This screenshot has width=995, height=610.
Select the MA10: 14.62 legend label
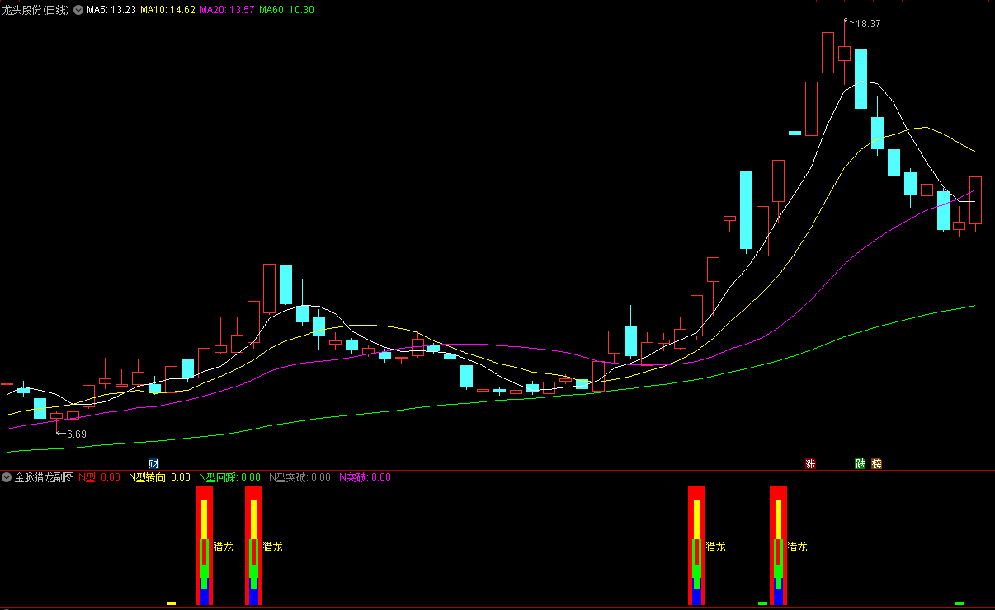(168, 10)
